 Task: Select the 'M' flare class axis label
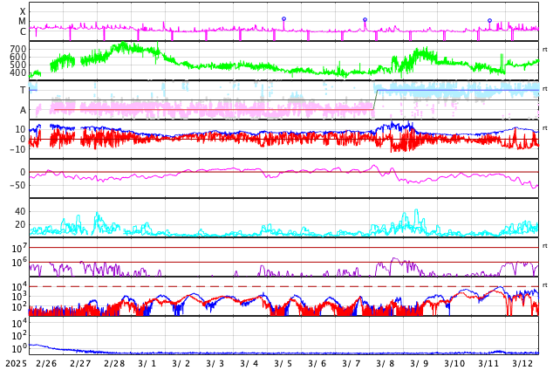[22, 22]
